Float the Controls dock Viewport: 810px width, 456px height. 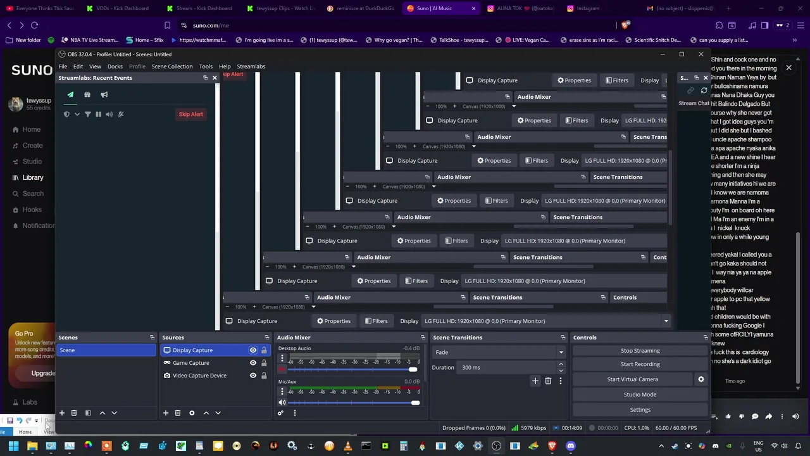pos(706,338)
